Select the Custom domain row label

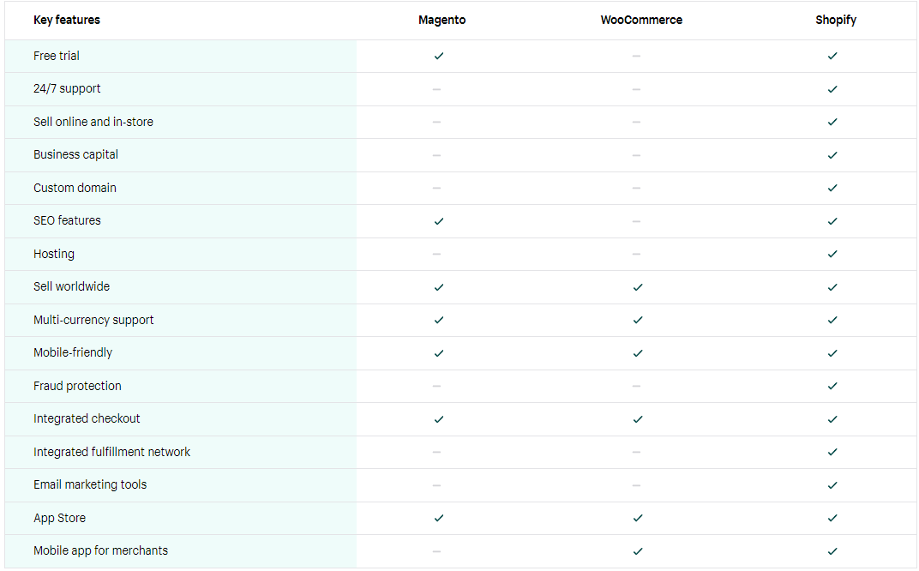75,188
